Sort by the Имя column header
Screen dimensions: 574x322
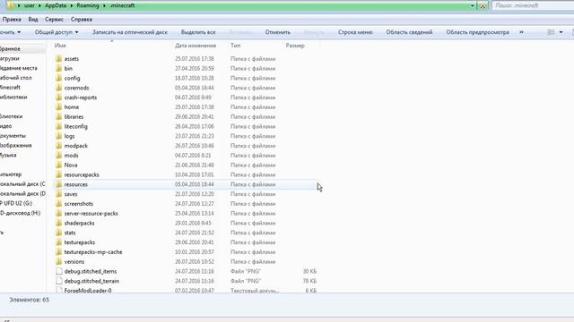click(60, 46)
